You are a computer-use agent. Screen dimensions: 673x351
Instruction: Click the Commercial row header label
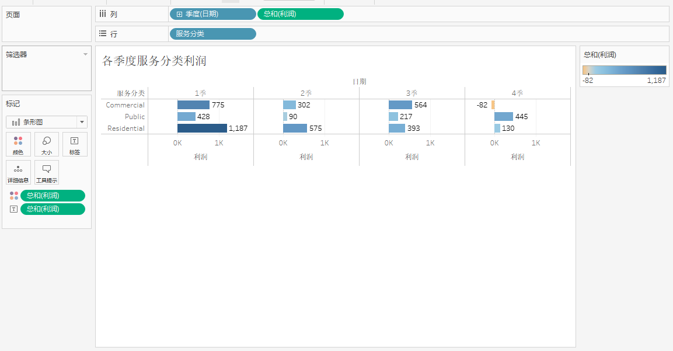click(125, 105)
